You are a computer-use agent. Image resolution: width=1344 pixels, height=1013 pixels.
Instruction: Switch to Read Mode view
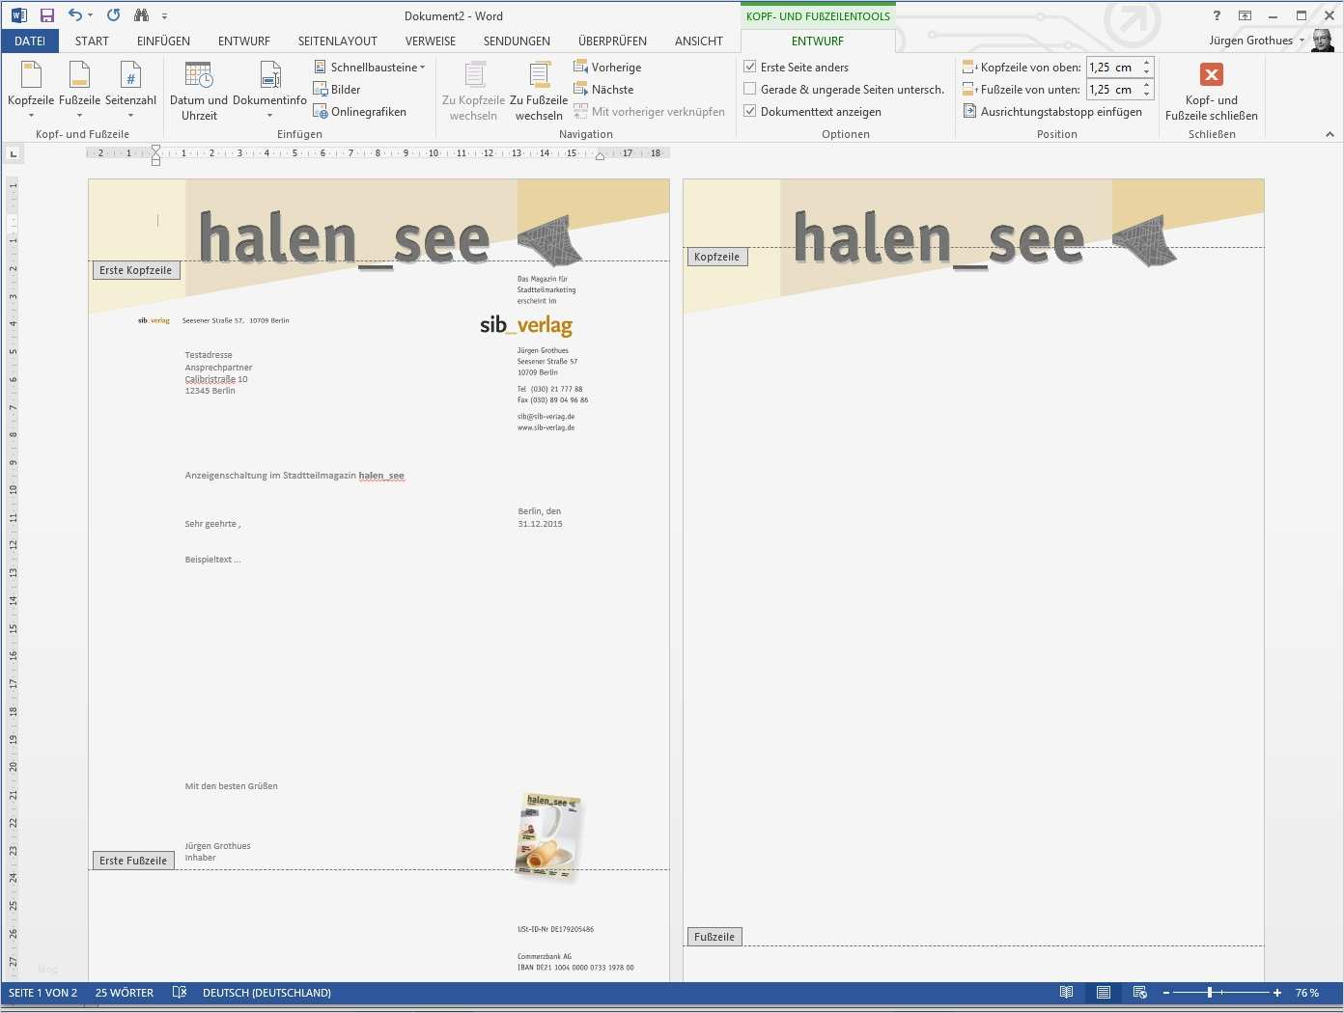(1066, 993)
